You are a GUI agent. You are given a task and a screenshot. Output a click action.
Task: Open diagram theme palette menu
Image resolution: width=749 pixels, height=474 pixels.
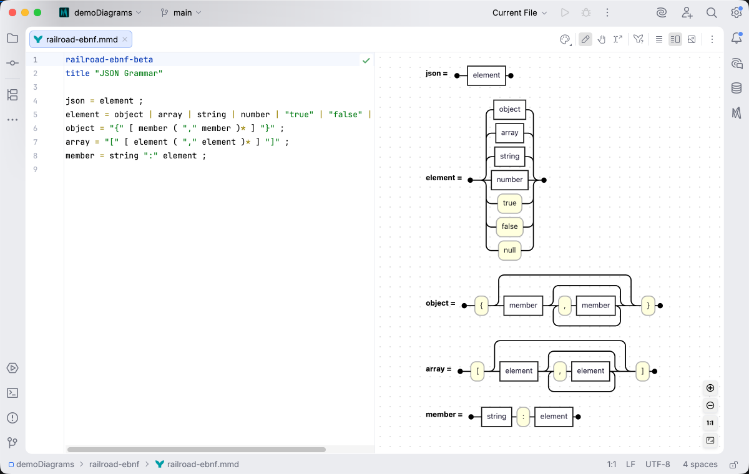click(565, 39)
